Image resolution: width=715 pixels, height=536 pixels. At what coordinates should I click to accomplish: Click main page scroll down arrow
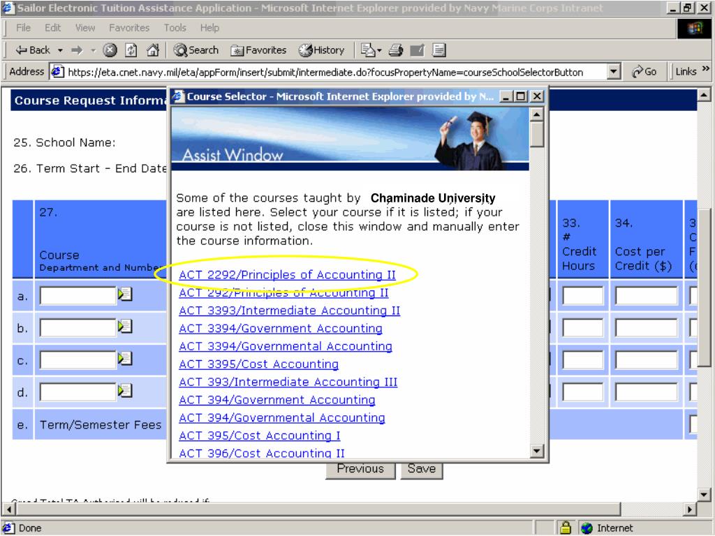704,494
